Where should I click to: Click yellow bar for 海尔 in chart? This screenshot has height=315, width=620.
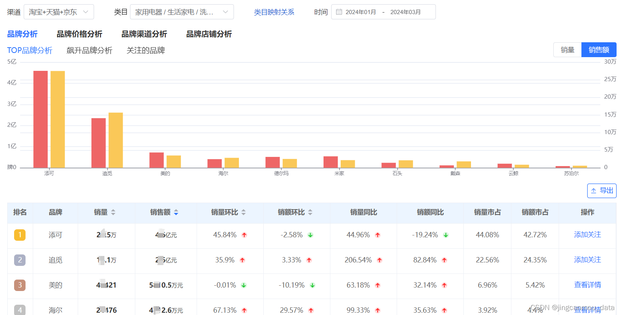click(232, 163)
